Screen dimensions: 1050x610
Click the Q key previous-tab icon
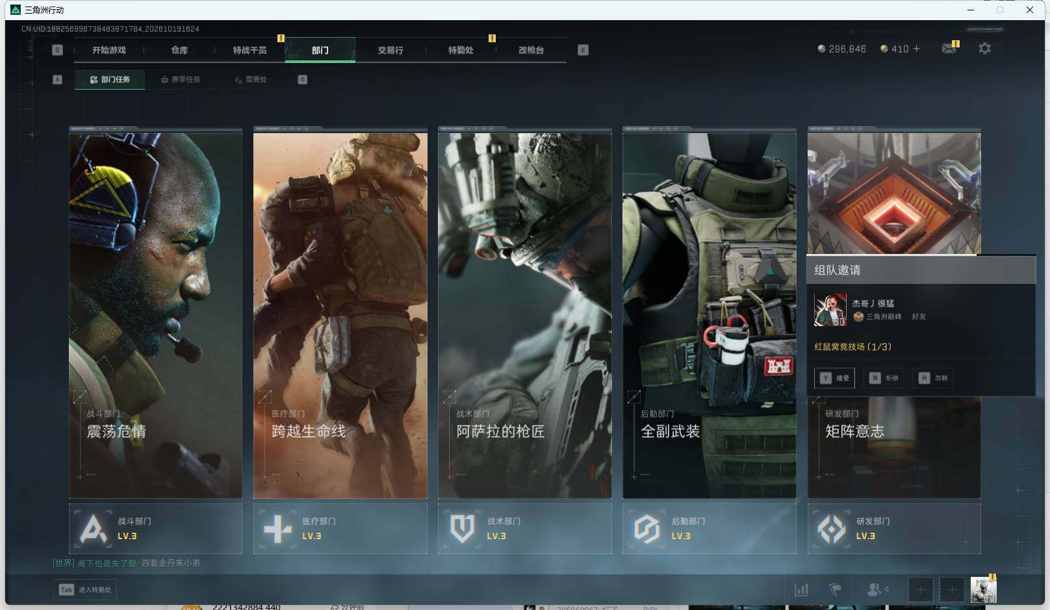tap(57, 50)
